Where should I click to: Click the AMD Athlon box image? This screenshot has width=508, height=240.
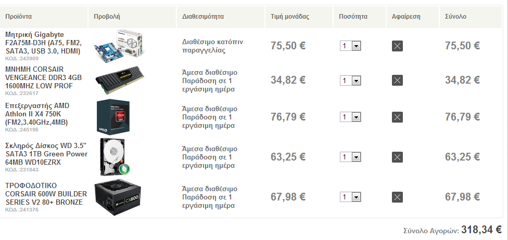[113, 117]
